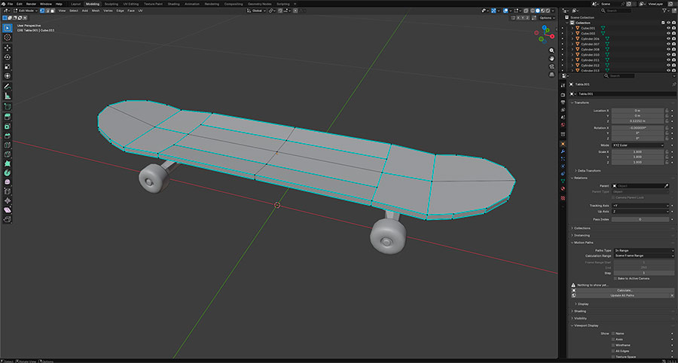Open the XYZ Euler rotation mode dropdown
The image size is (678, 363).
[638, 145]
